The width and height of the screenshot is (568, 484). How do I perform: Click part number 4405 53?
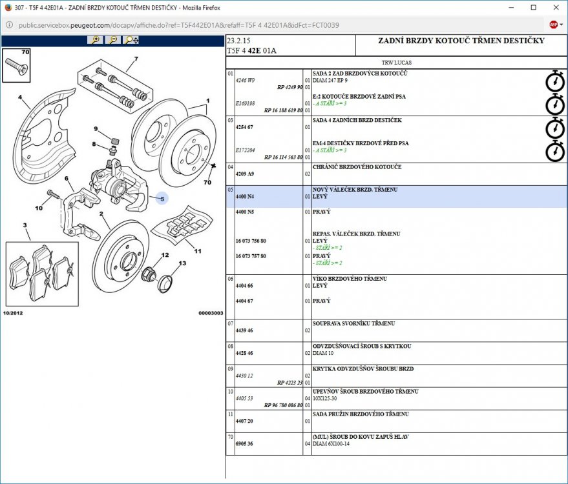(x=244, y=398)
